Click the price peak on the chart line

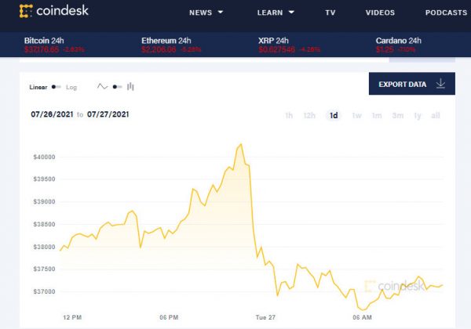coord(241,144)
